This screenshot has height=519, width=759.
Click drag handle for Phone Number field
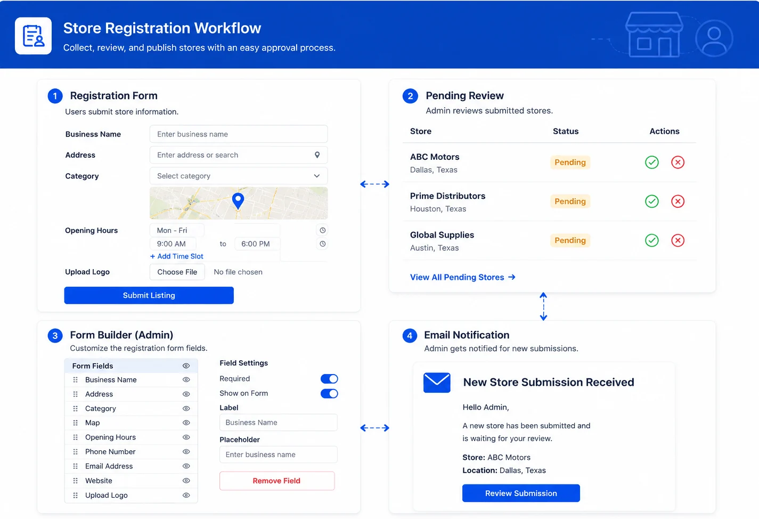pos(75,452)
